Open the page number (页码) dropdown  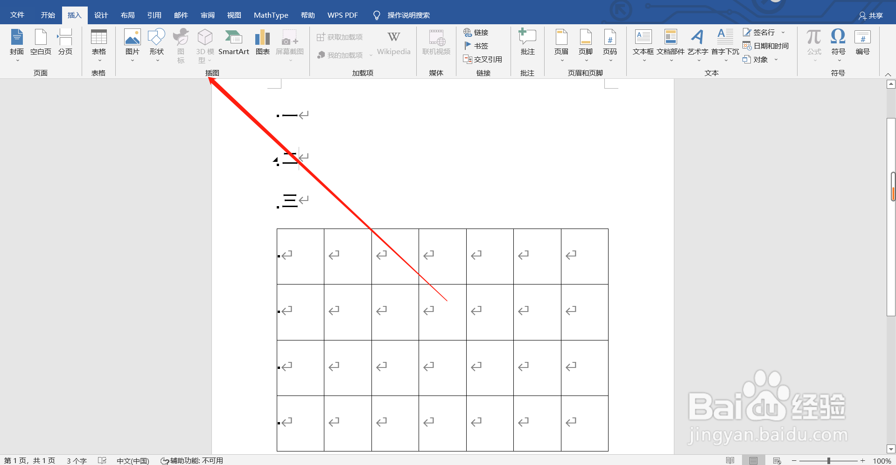point(610,46)
